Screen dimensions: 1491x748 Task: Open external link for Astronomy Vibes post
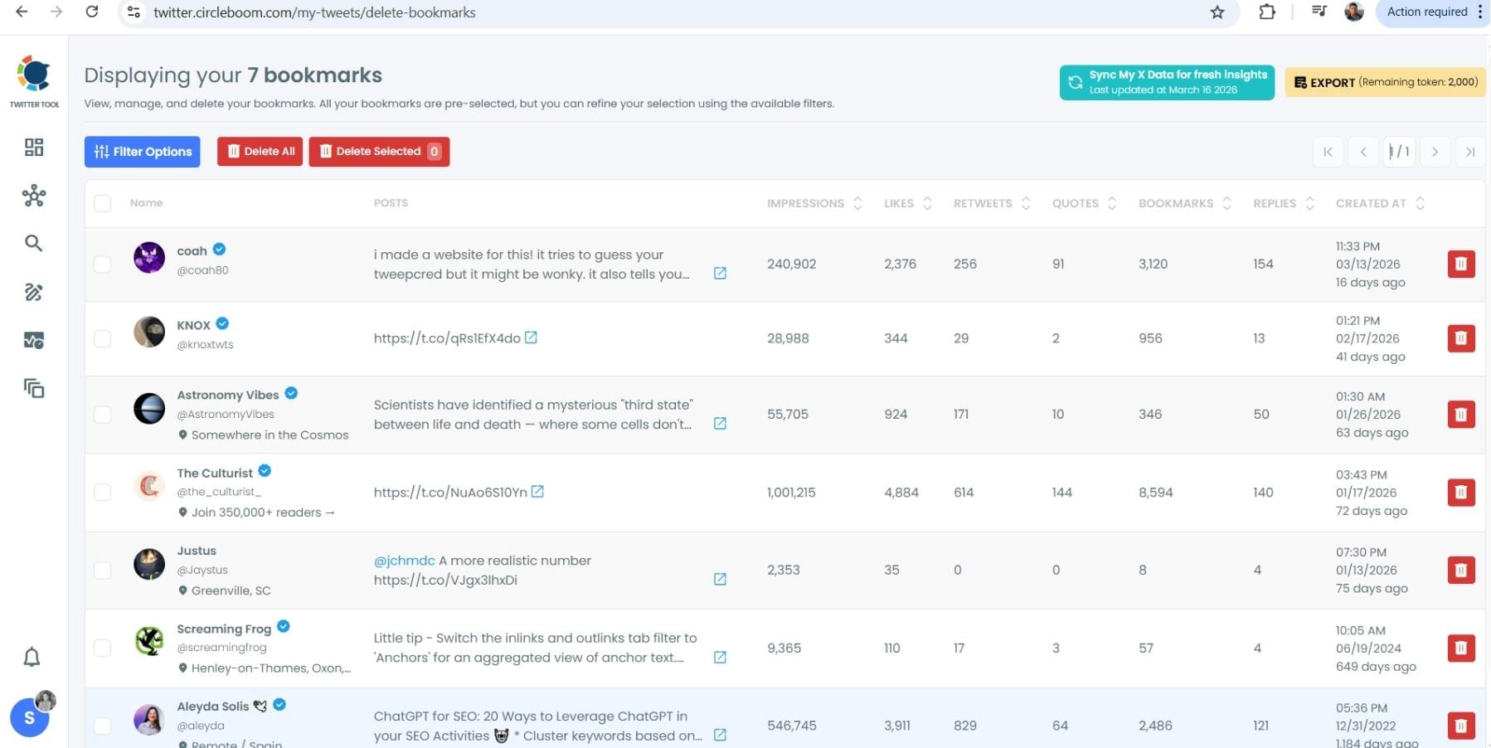coord(720,424)
